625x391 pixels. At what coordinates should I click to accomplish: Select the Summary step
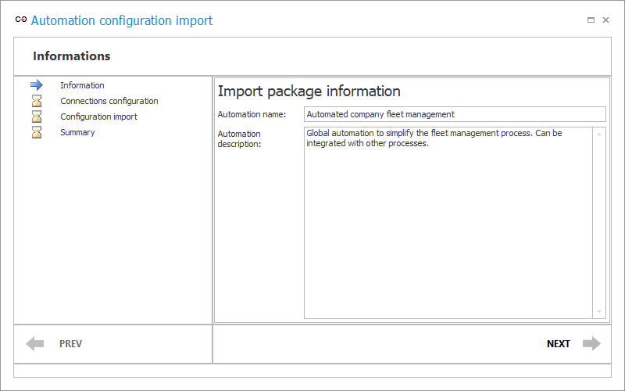pyautogui.click(x=77, y=132)
